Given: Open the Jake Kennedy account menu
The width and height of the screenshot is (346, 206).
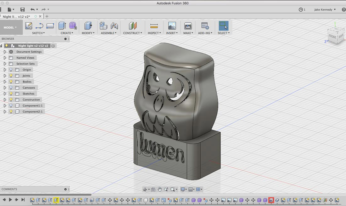Looking at the screenshot, I should click(325, 10).
